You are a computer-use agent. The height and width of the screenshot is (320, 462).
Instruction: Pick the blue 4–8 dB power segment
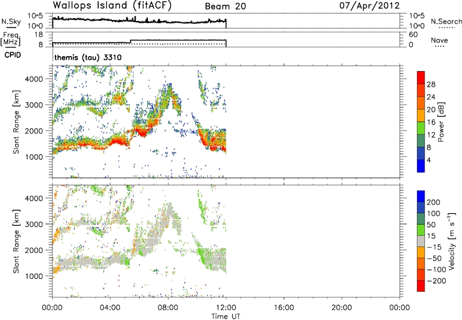(421, 153)
